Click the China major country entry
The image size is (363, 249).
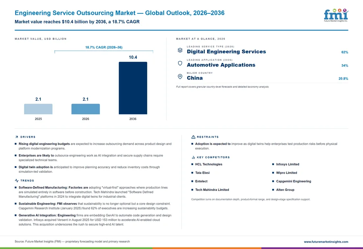point(195,78)
